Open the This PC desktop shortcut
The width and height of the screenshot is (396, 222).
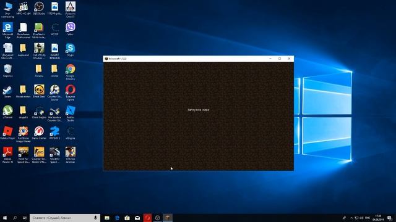point(7,10)
